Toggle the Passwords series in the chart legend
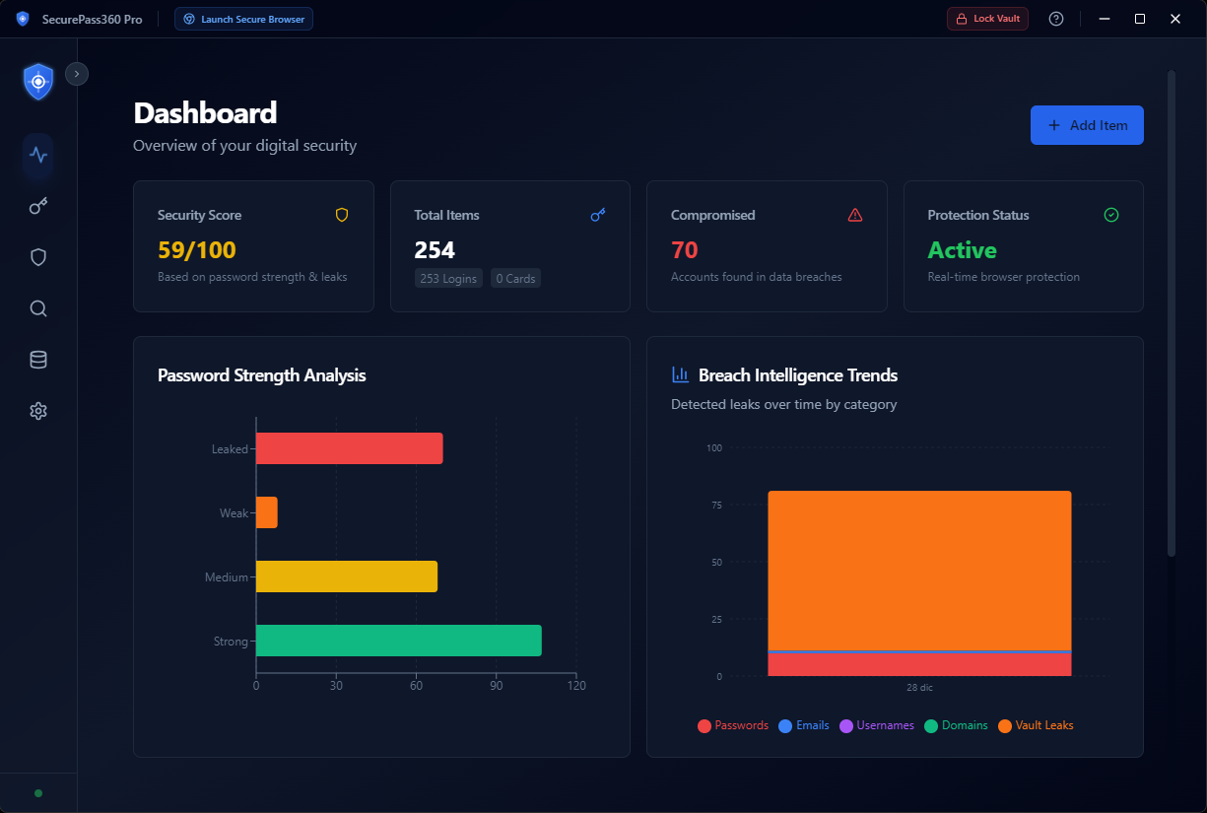This screenshot has width=1207, height=813. pyautogui.click(x=733, y=725)
